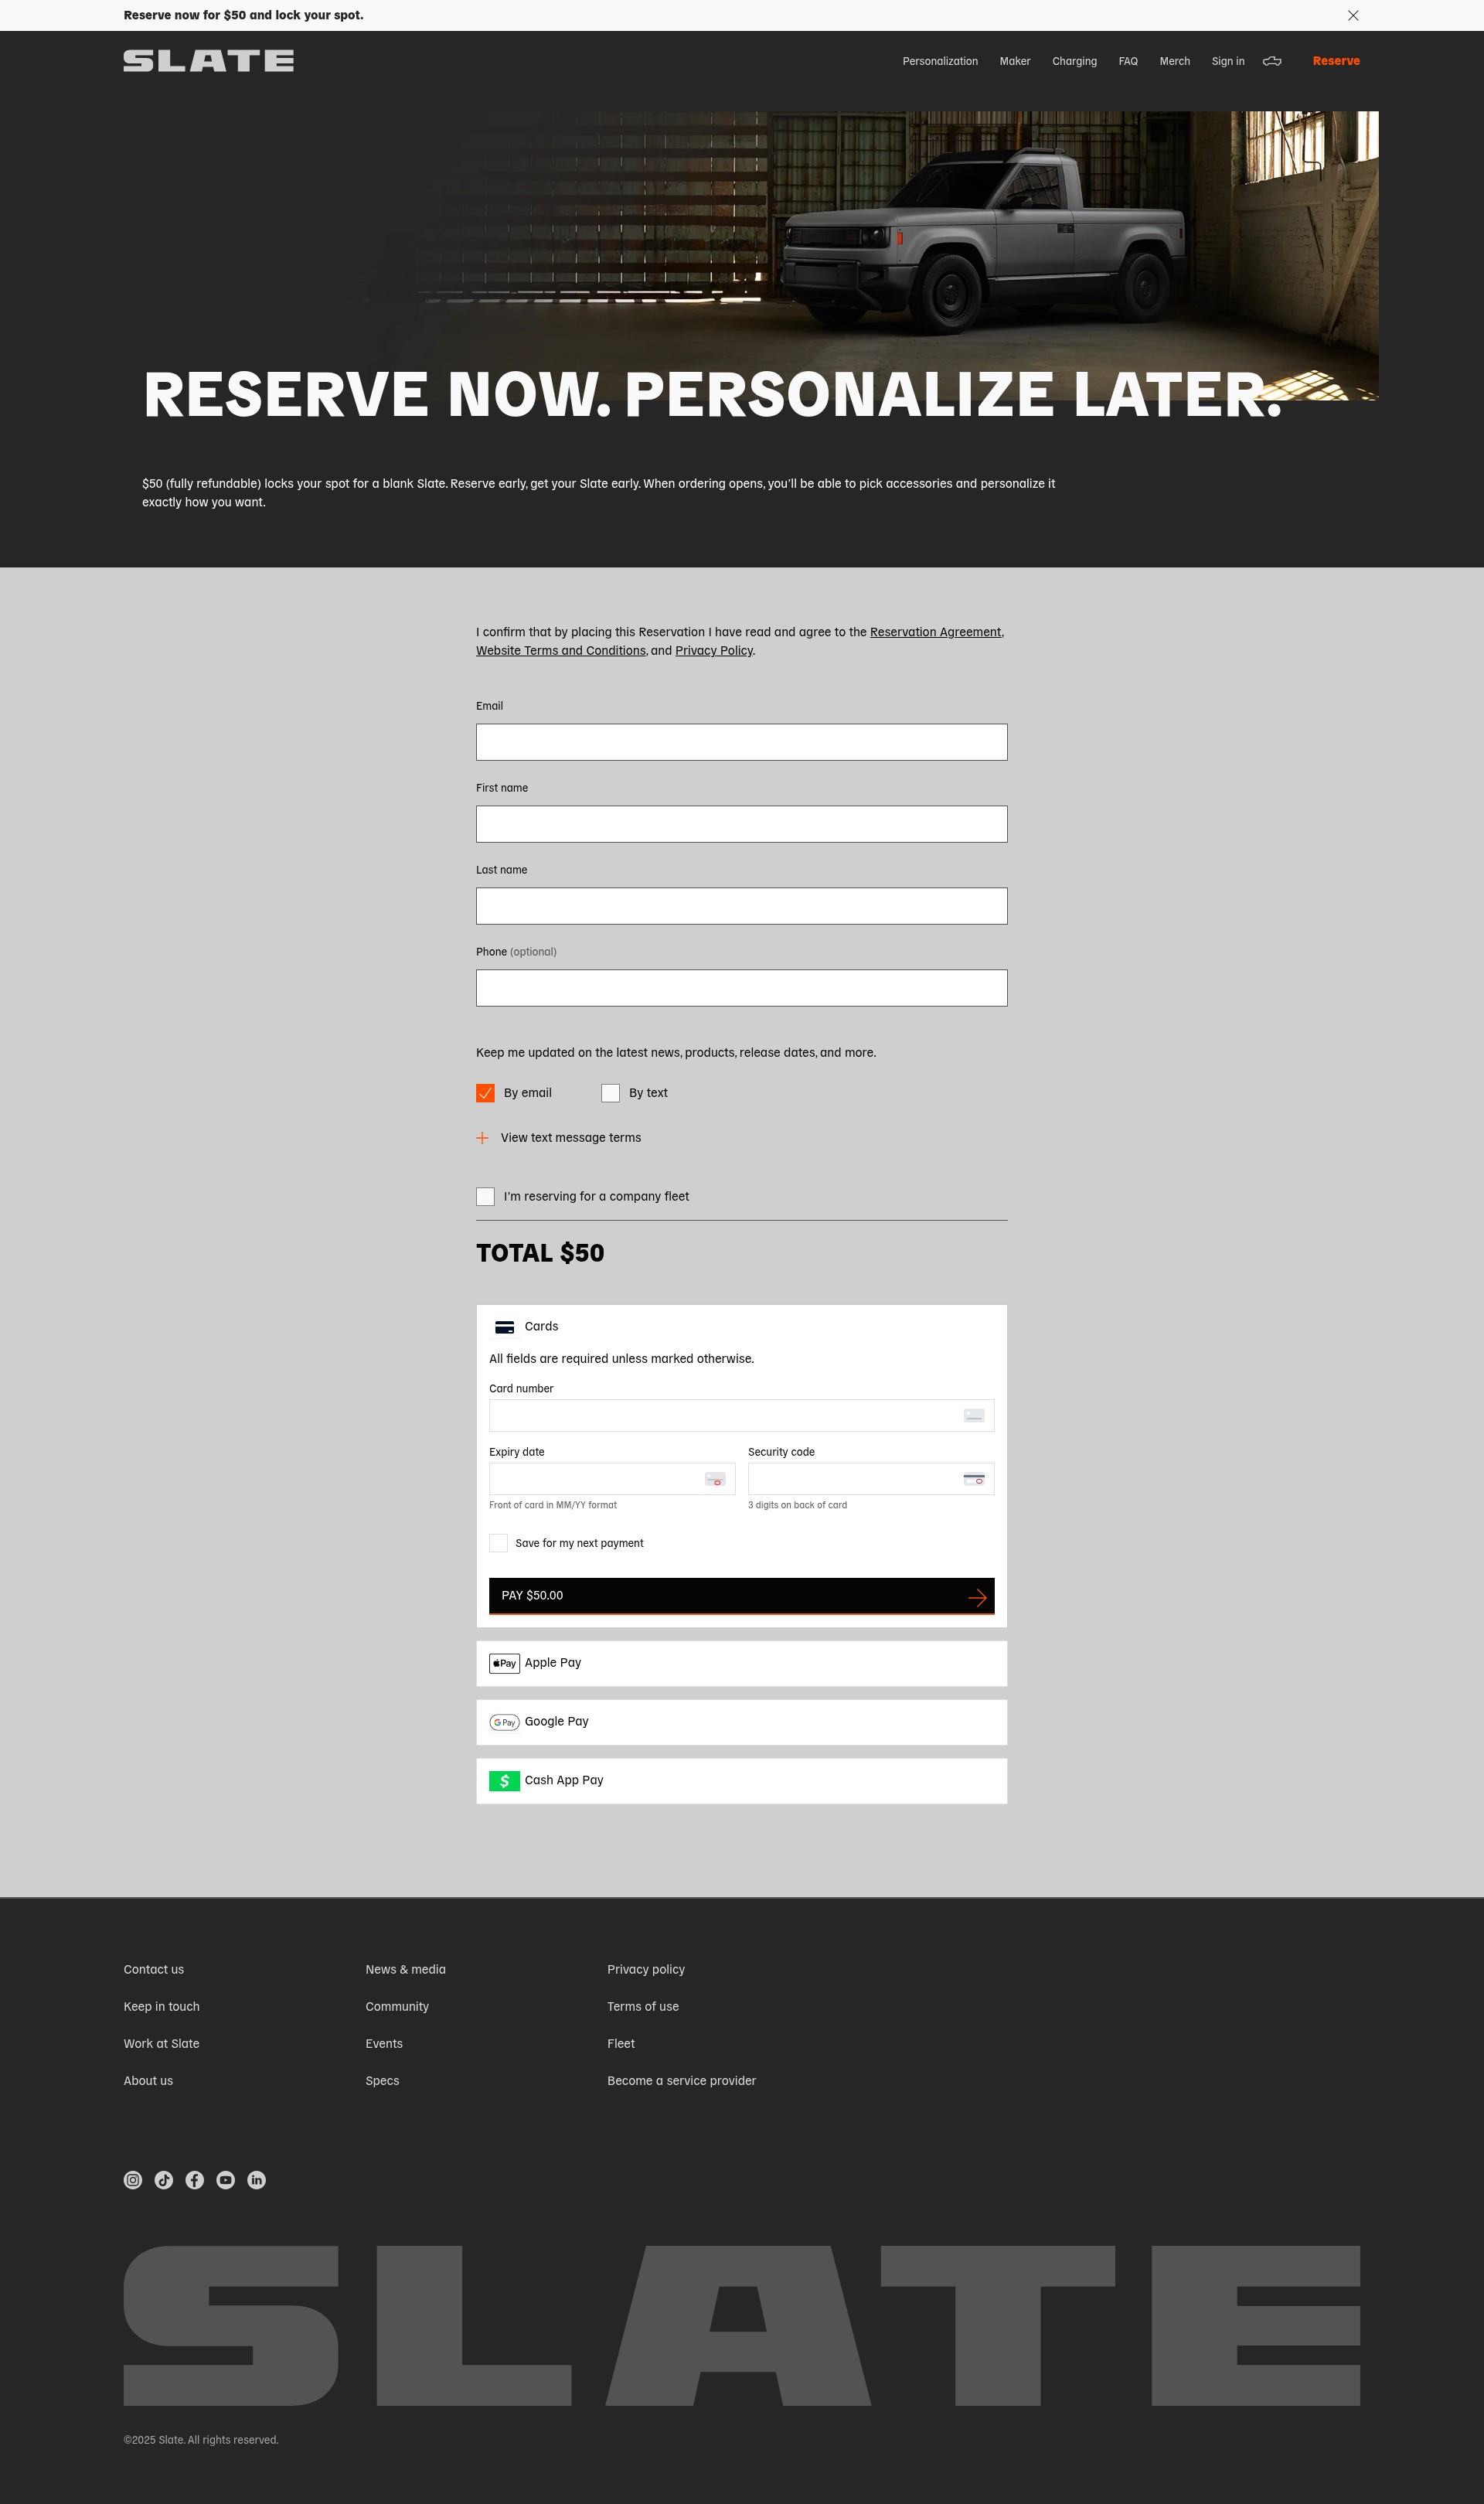This screenshot has width=1484, height=2504.
Task: Open Work at Slate footer link
Action: click(x=162, y=2044)
